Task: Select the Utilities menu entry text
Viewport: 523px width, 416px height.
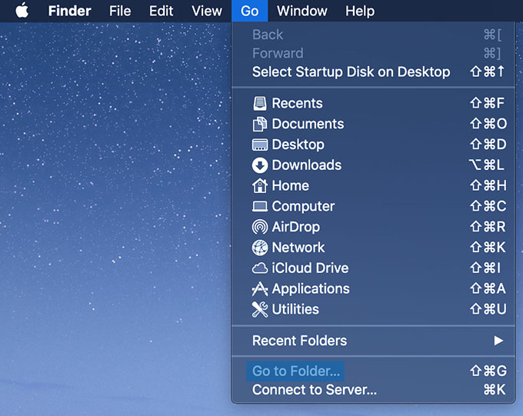Action: coord(295,310)
